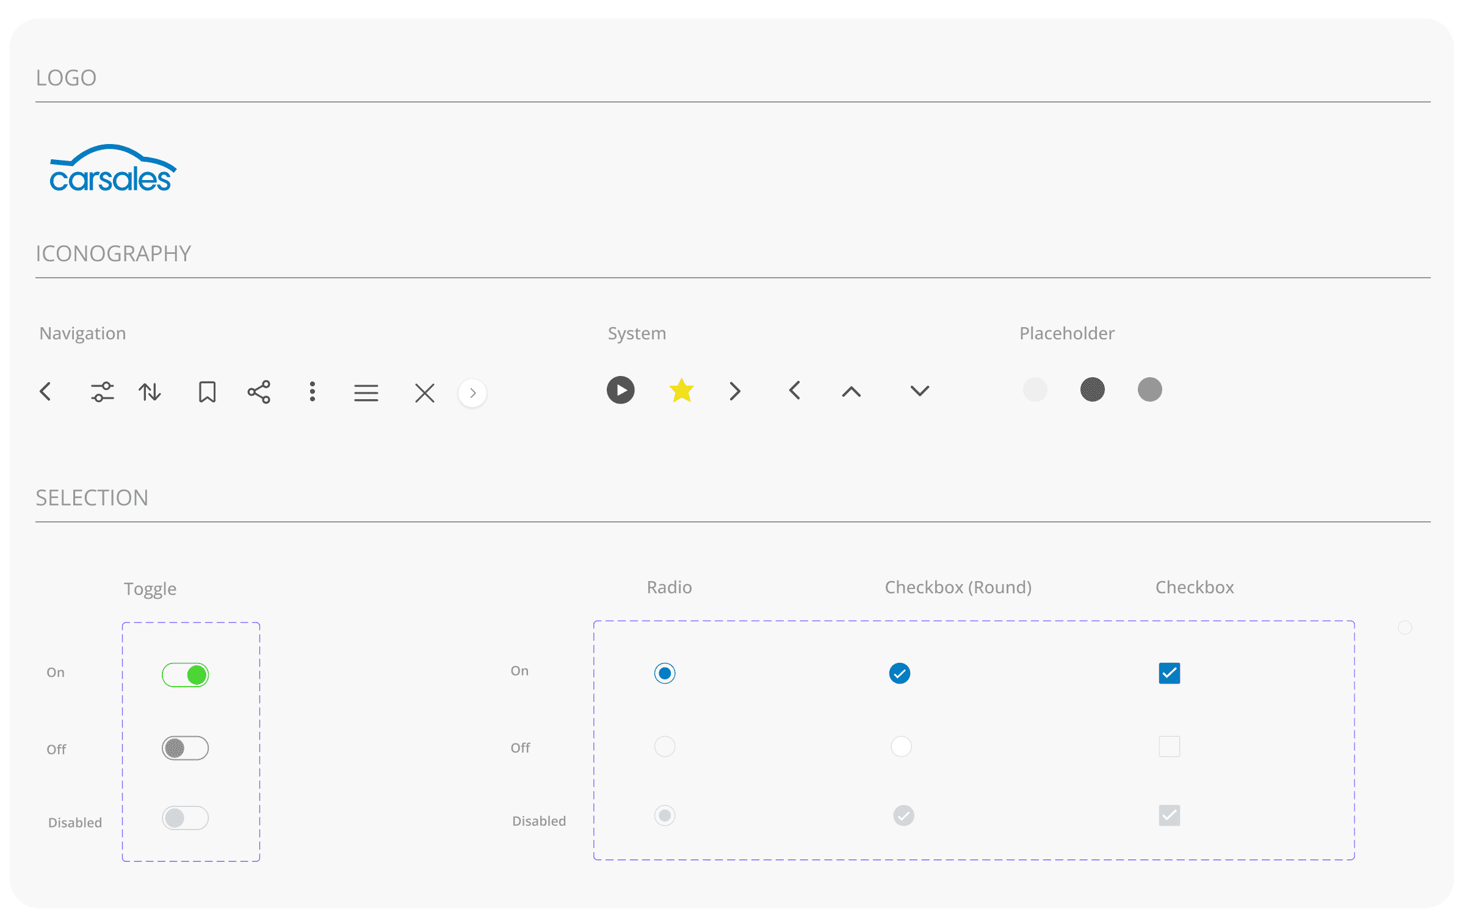The width and height of the screenshot is (1465, 918).
Task: Uncheck the blue square On checkbox
Action: (1170, 673)
